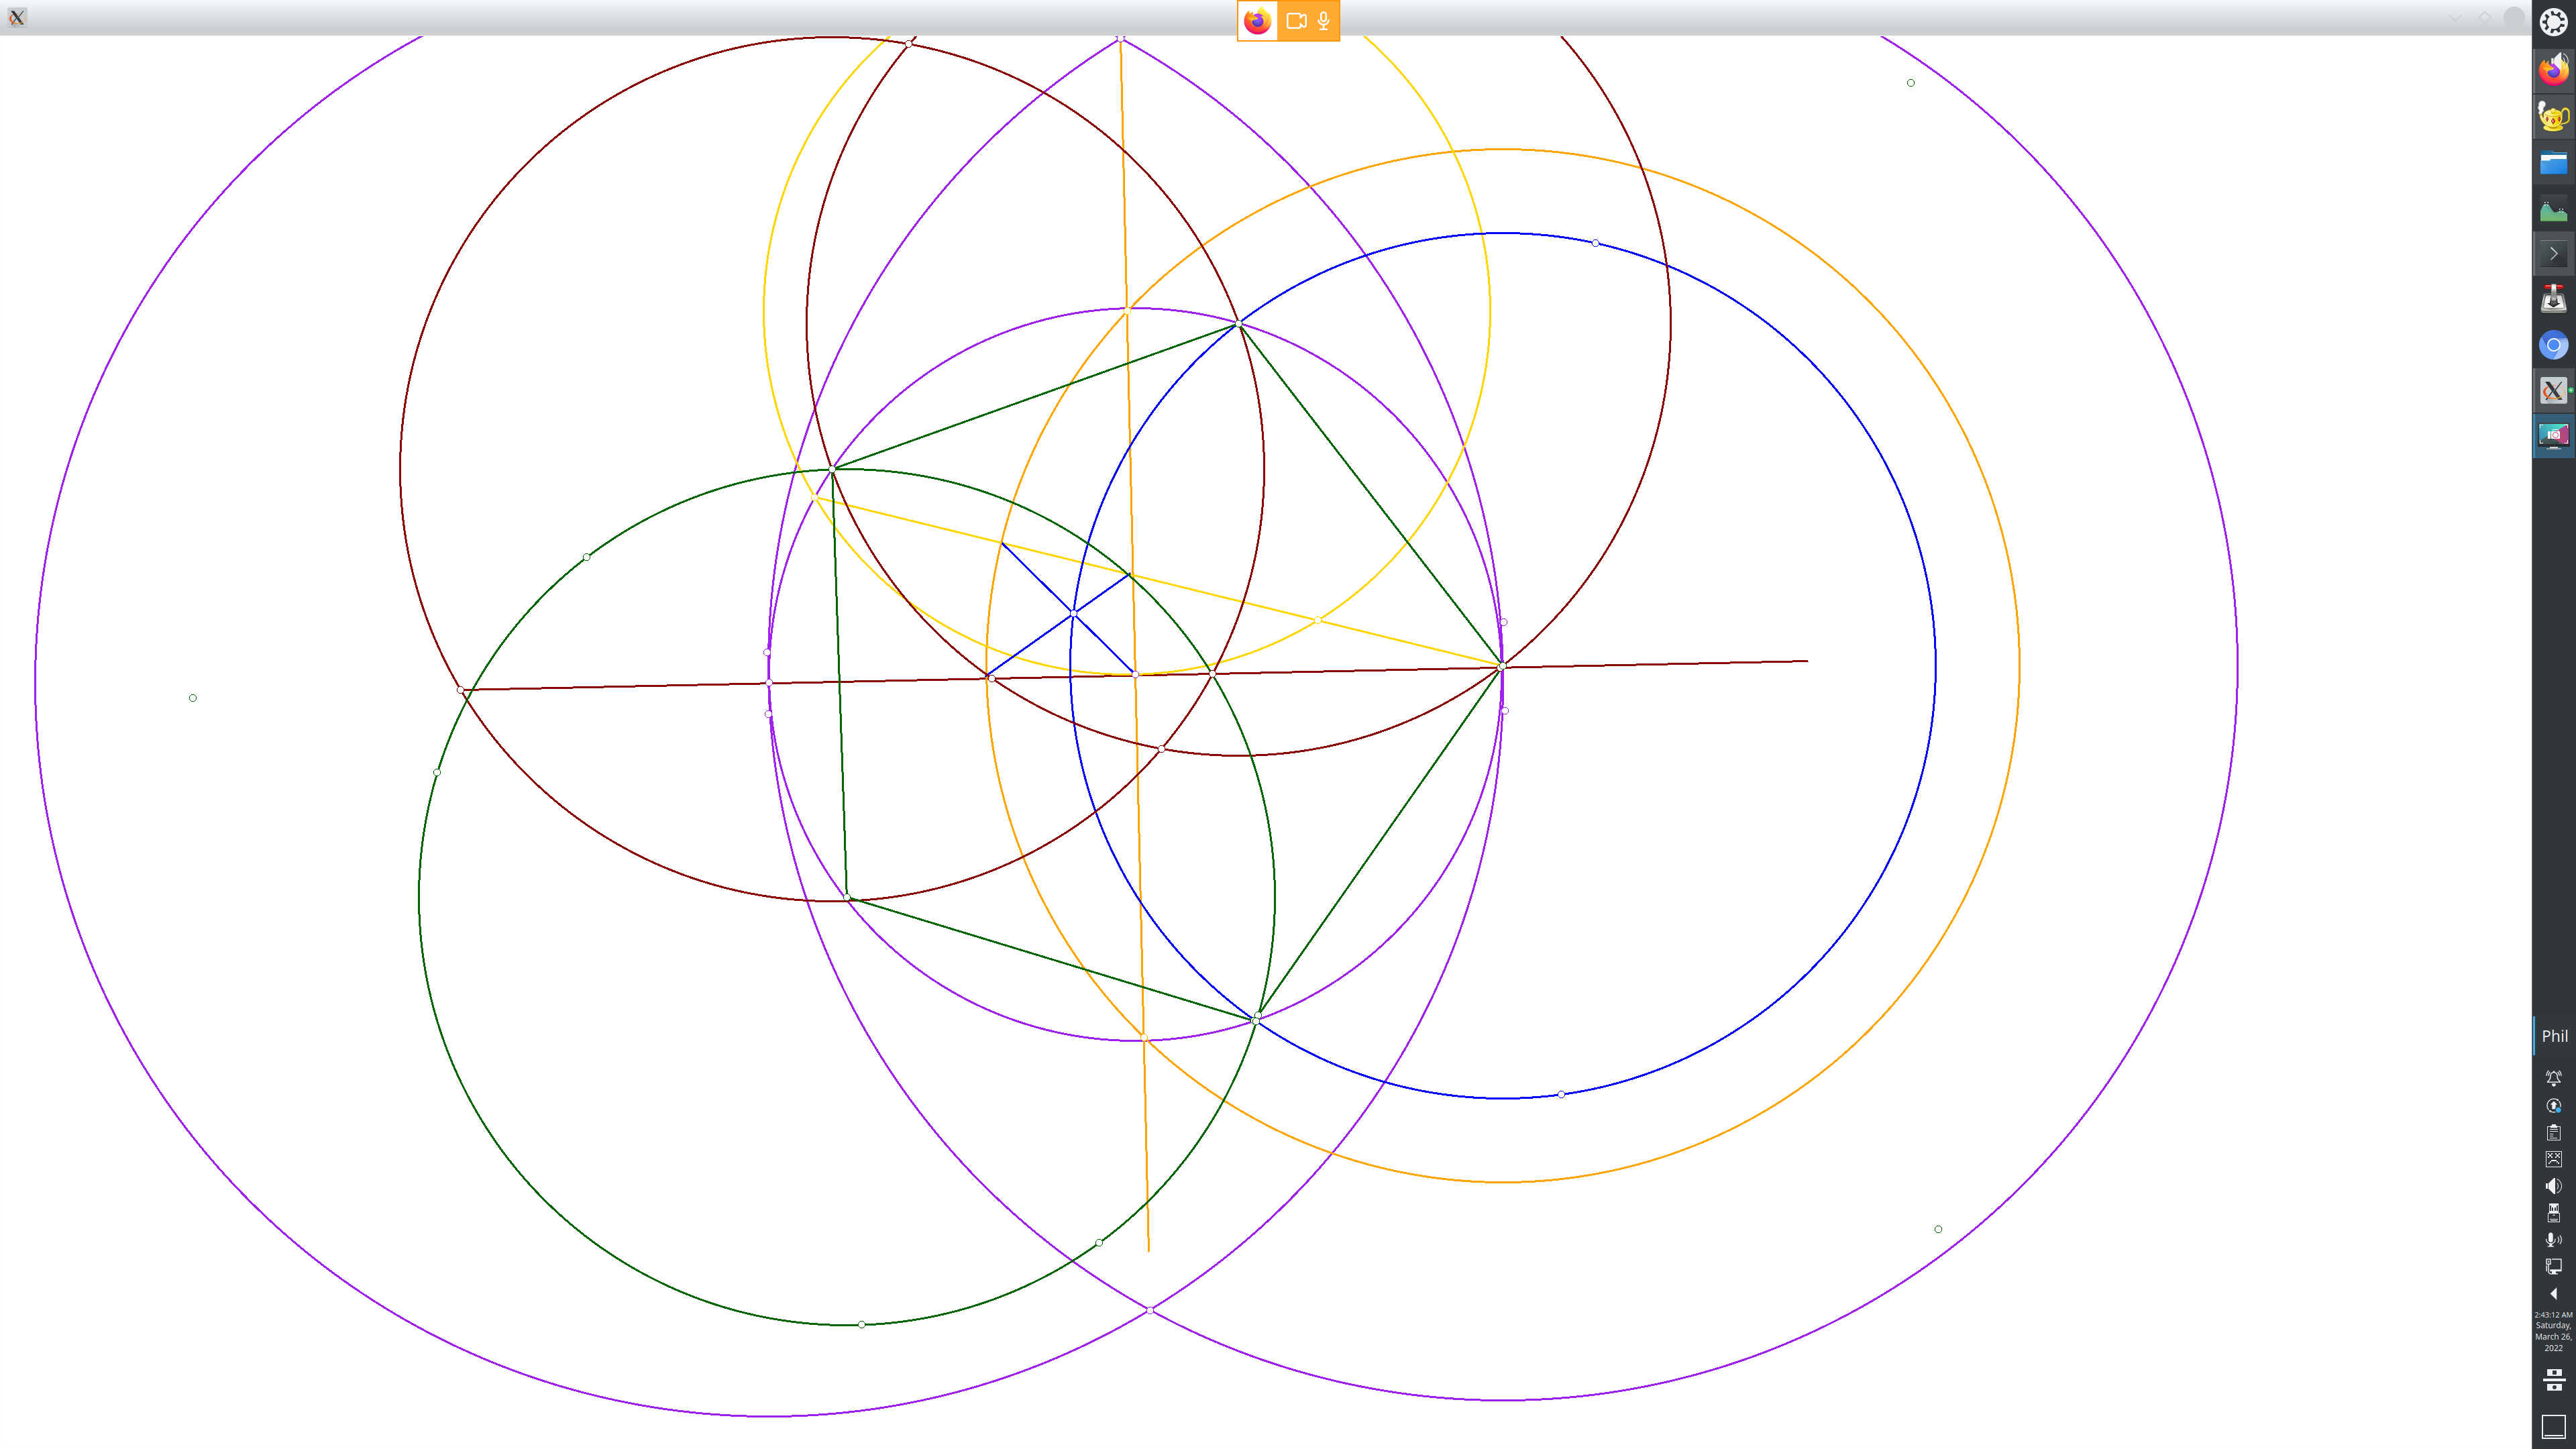Screen dimensions: 2576x1449
Task: Open the screenshot tool task entry
Action: pyautogui.click(x=2553, y=436)
